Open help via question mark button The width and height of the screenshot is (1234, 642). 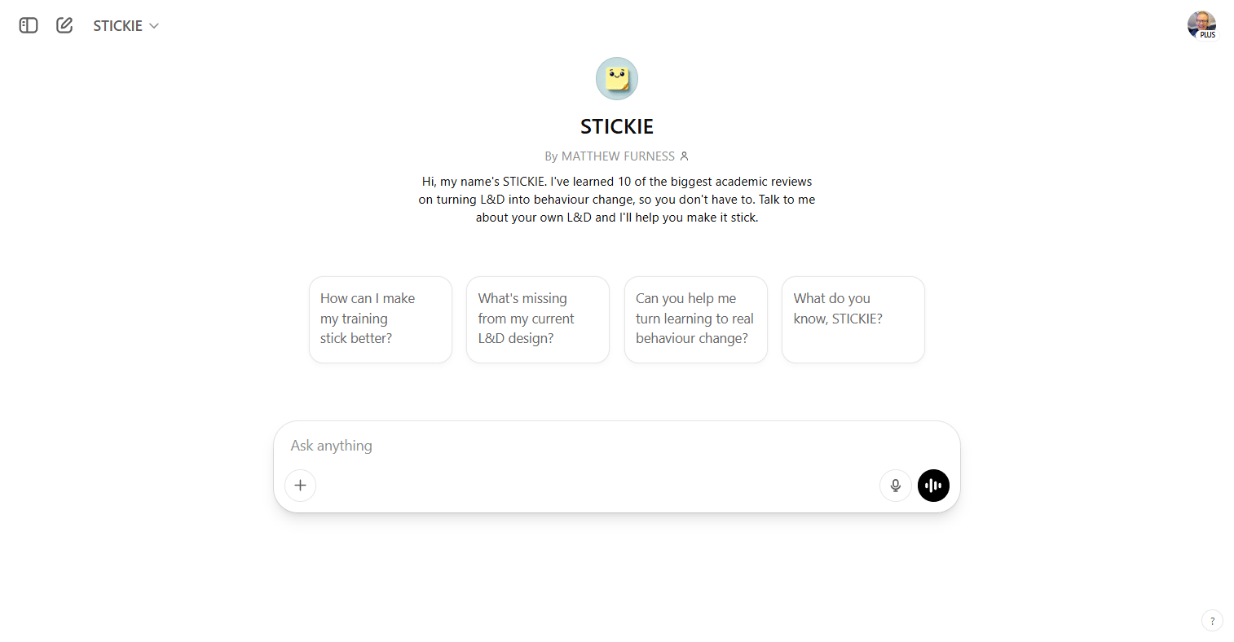pyautogui.click(x=1212, y=621)
